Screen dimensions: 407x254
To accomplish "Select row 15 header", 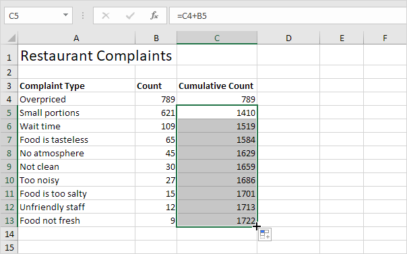I will pyautogui.click(x=9, y=247).
